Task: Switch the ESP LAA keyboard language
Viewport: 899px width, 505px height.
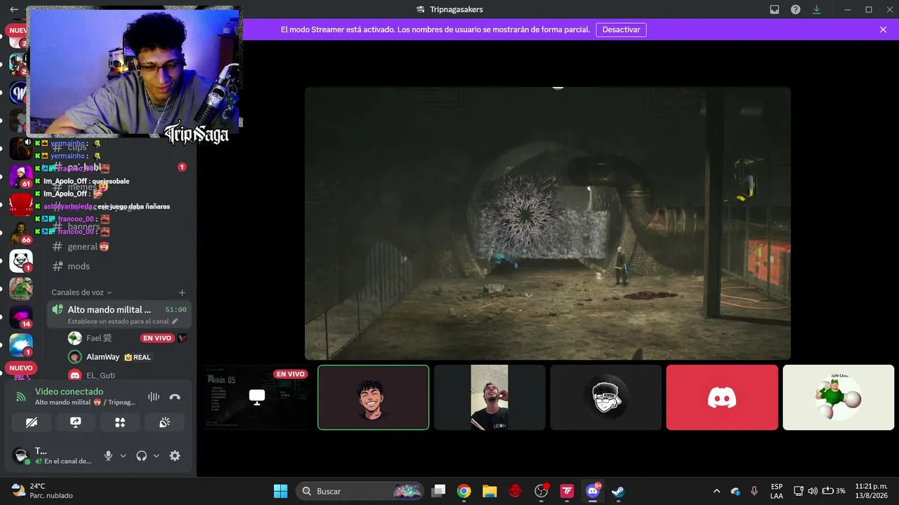Action: pyautogui.click(x=776, y=491)
